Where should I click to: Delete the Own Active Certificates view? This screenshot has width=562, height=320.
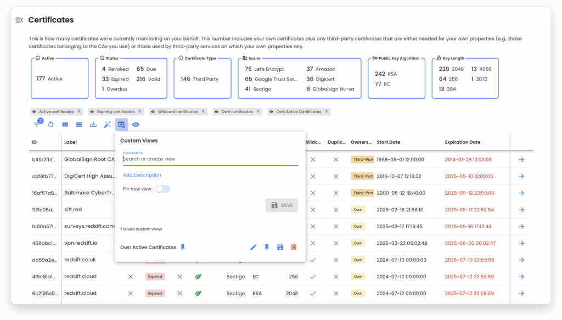pyautogui.click(x=294, y=248)
